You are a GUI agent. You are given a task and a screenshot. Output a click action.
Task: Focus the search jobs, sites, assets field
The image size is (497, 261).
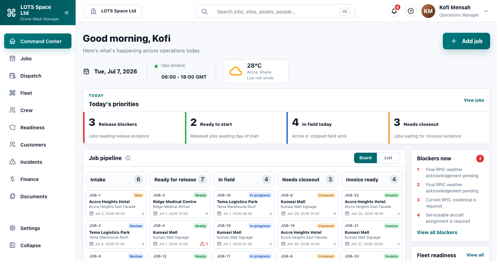pyautogui.click(x=275, y=11)
